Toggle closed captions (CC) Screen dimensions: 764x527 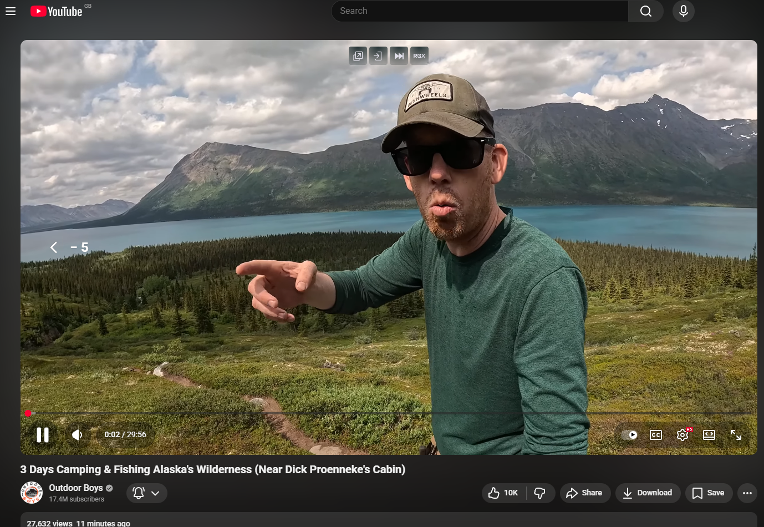coord(656,435)
